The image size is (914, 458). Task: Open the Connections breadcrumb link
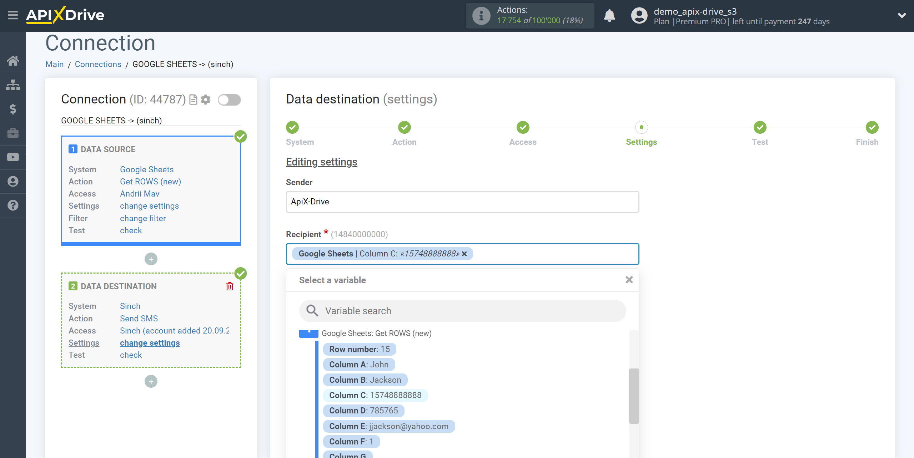tap(98, 64)
